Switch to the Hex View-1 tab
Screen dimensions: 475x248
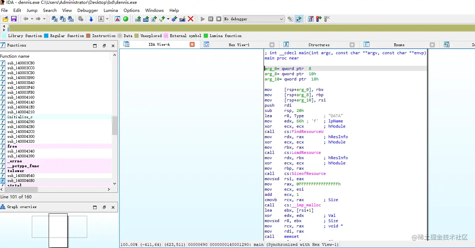pos(239,45)
